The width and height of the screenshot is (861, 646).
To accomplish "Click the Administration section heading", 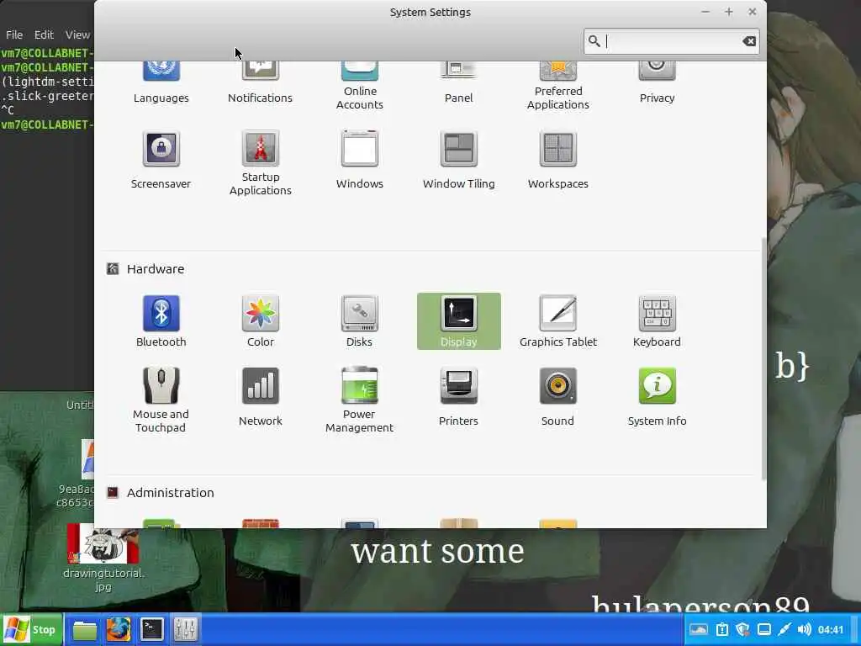I will (170, 493).
